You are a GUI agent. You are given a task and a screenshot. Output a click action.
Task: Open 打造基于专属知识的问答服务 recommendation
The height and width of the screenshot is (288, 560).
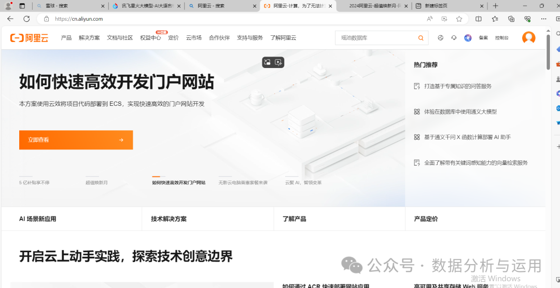[458, 86]
